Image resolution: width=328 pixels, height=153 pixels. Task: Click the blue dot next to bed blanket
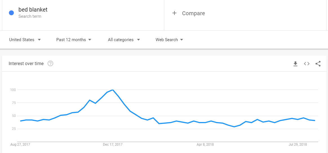tap(11, 13)
